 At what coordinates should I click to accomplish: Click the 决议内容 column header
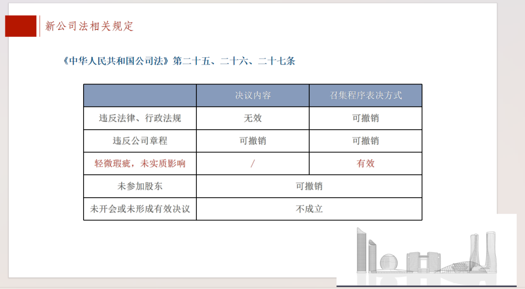pos(253,95)
